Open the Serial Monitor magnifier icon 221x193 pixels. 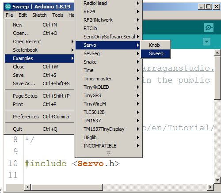[x=209, y=27]
